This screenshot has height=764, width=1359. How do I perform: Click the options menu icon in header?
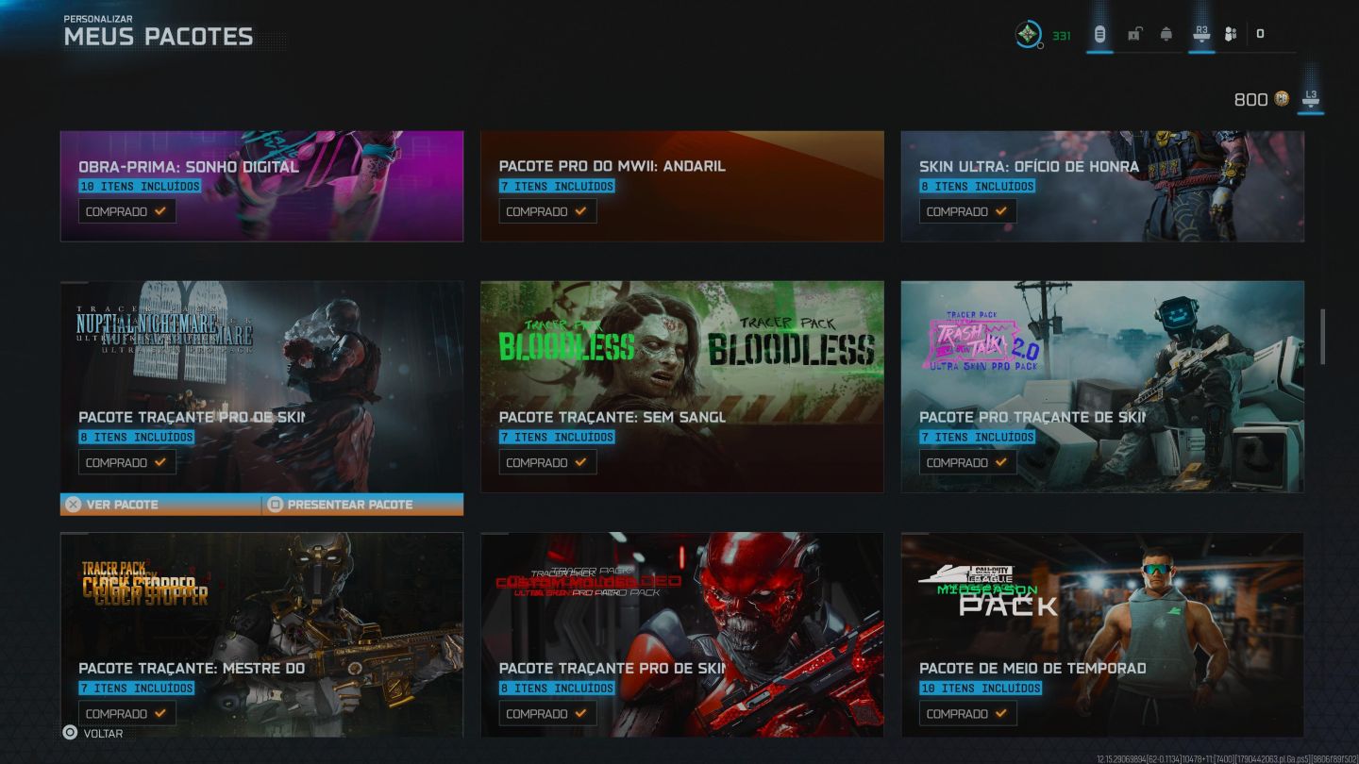click(1099, 34)
